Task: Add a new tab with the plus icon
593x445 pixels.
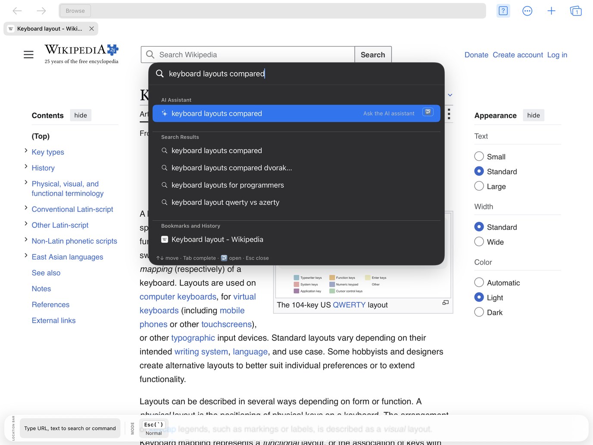Action: (x=551, y=11)
